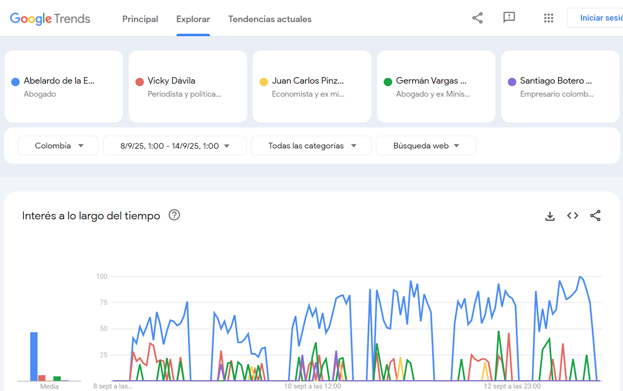The width and height of the screenshot is (623, 391).
Task: Open the date range dropdown
Action: pos(175,146)
